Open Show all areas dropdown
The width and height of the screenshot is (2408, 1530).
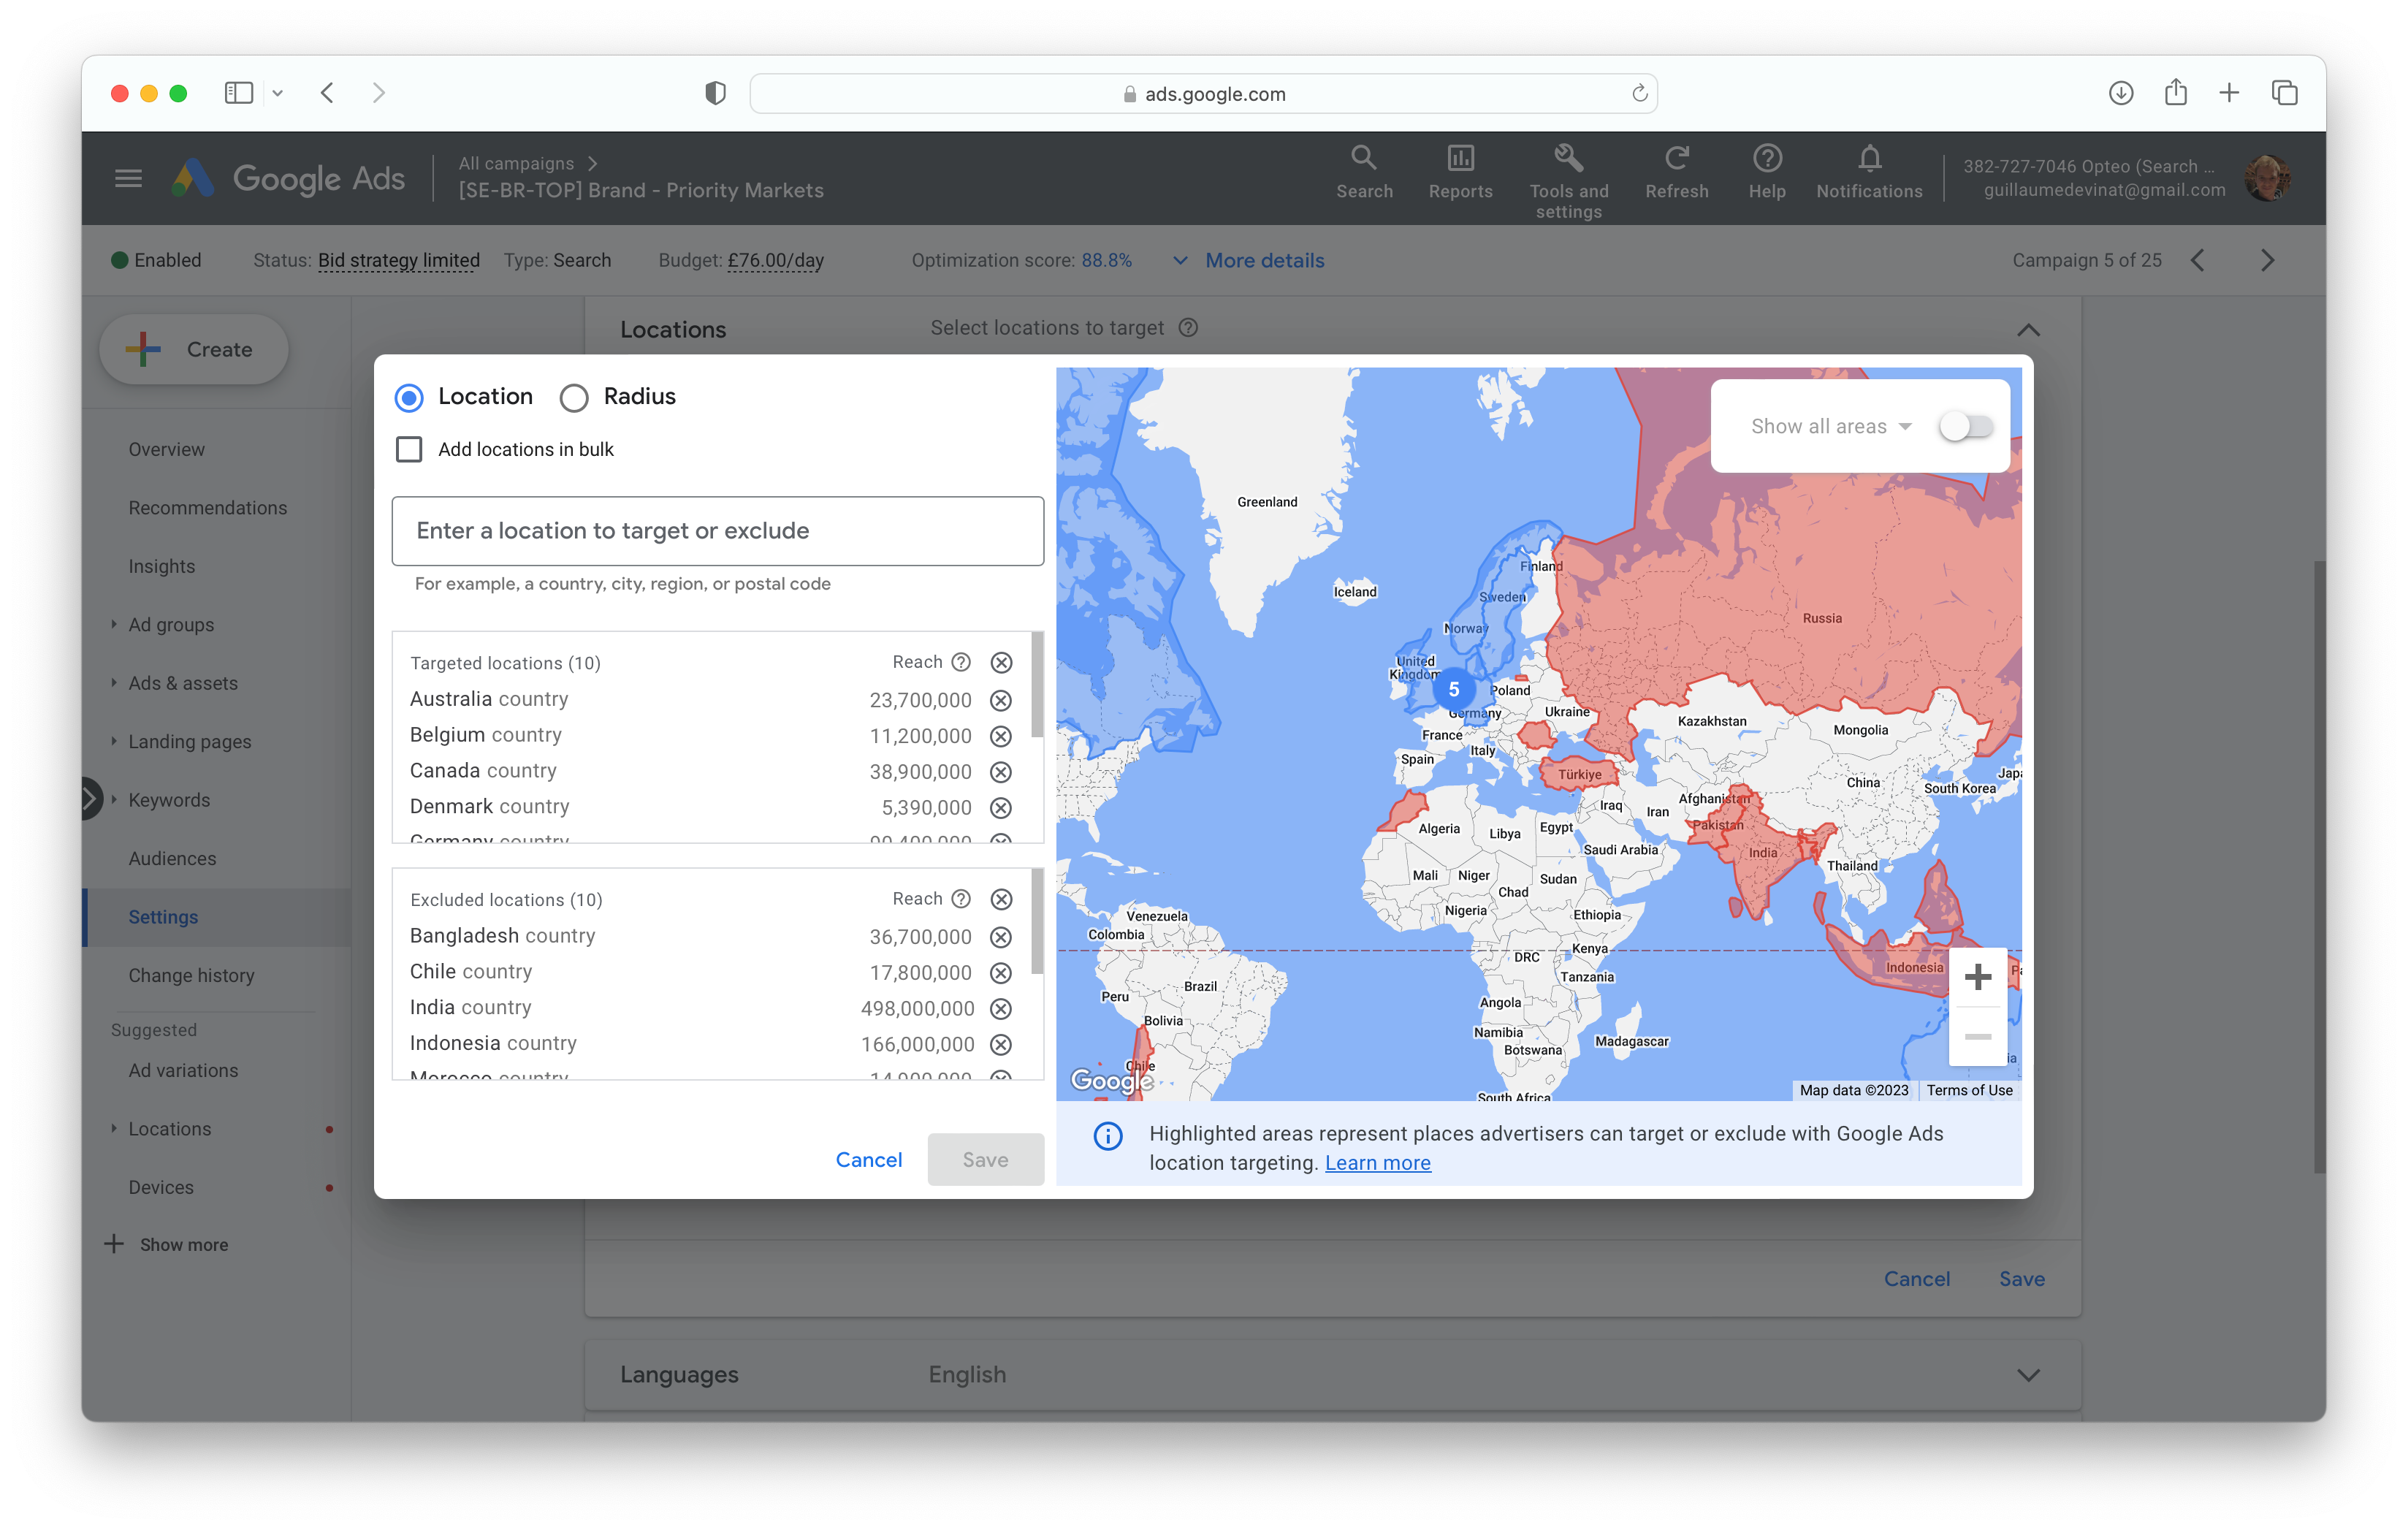(x=1830, y=426)
